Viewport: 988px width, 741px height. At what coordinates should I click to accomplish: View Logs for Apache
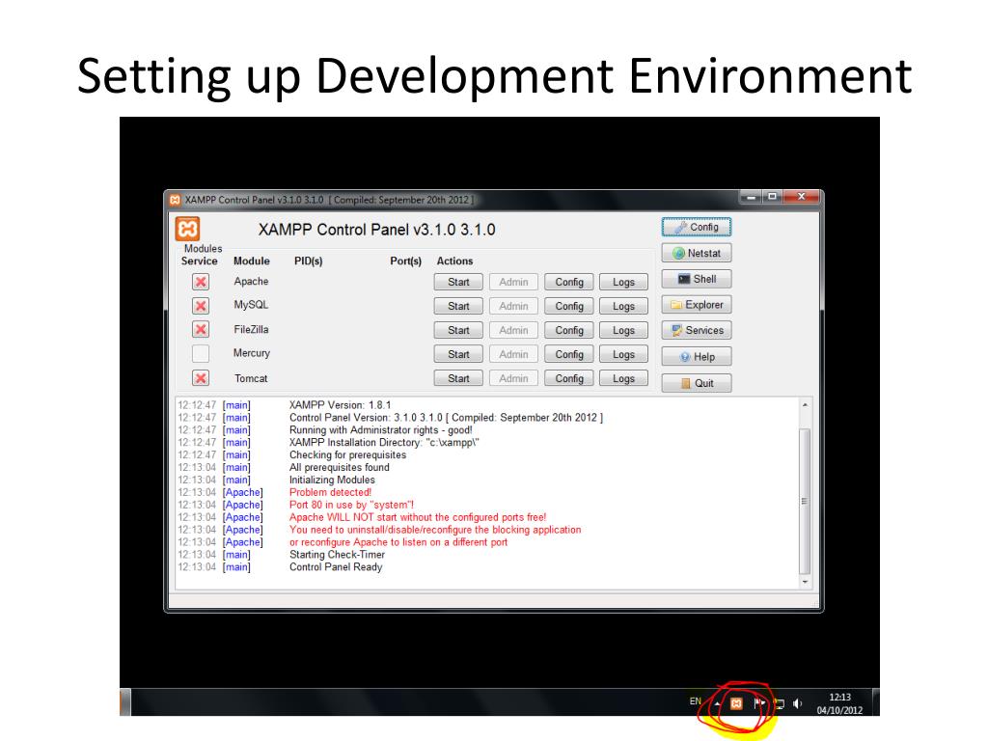pos(623,283)
